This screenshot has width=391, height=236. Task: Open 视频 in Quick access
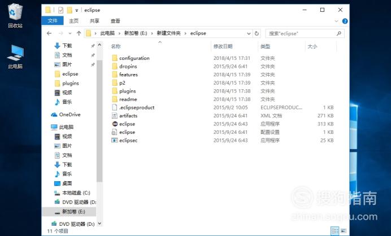point(67,93)
